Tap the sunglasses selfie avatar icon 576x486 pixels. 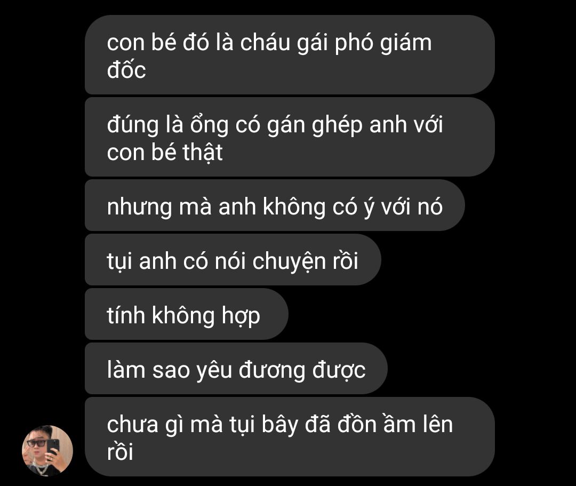pyautogui.click(x=47, y=451)
